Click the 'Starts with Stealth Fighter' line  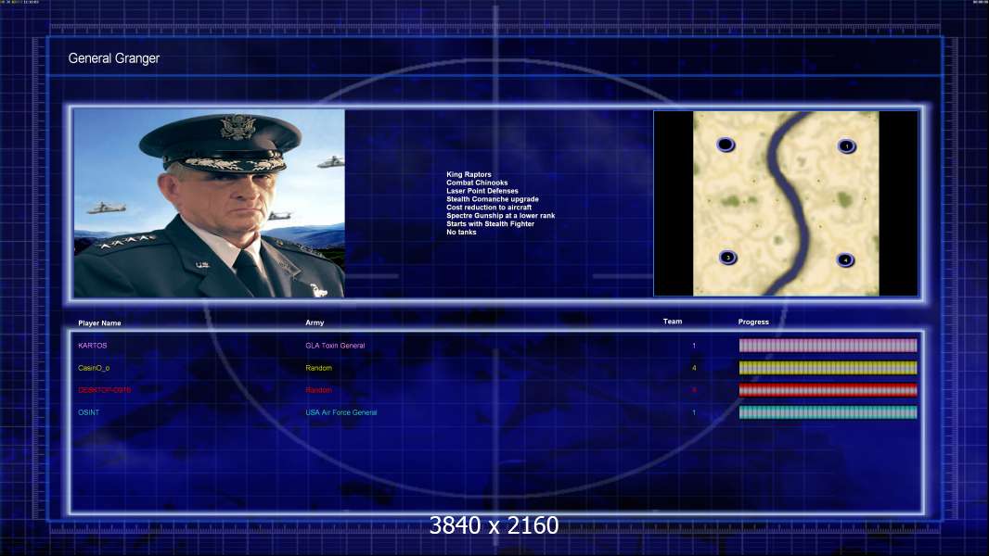click(x=490, y=223)
